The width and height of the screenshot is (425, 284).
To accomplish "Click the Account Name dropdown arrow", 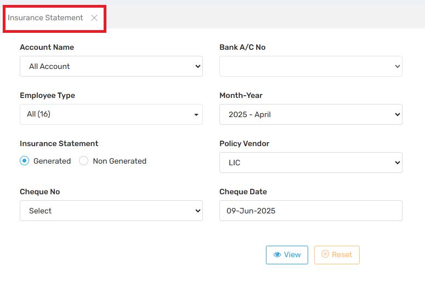I will pos(197,66).
